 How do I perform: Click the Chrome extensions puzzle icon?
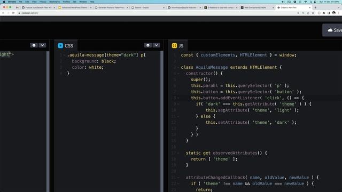tap(324, 13)
